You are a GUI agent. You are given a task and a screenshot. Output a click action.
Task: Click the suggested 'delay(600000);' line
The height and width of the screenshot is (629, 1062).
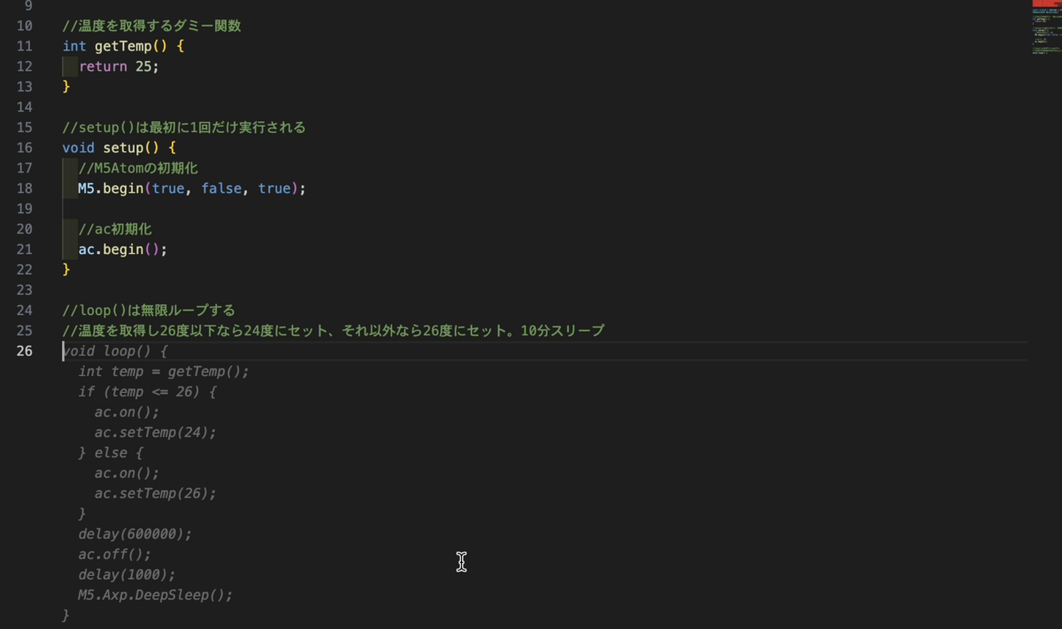click(x=135, y=534)
